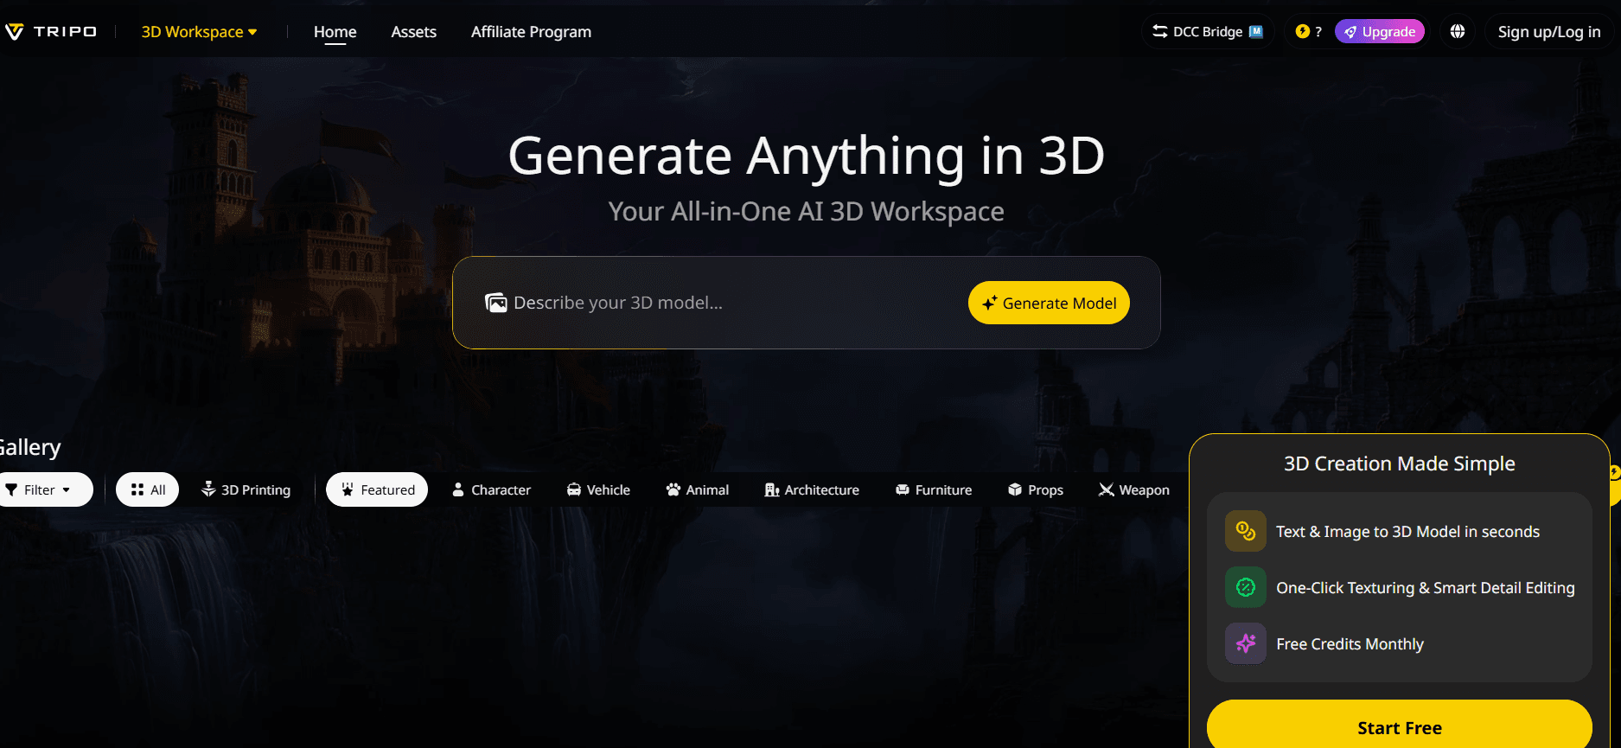Open the language globe icon

1458,32
